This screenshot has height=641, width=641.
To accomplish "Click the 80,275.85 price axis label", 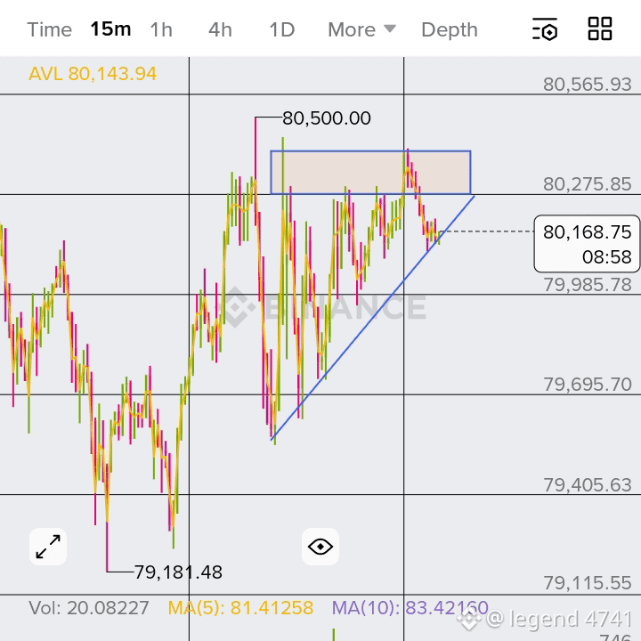I will 587,184.
